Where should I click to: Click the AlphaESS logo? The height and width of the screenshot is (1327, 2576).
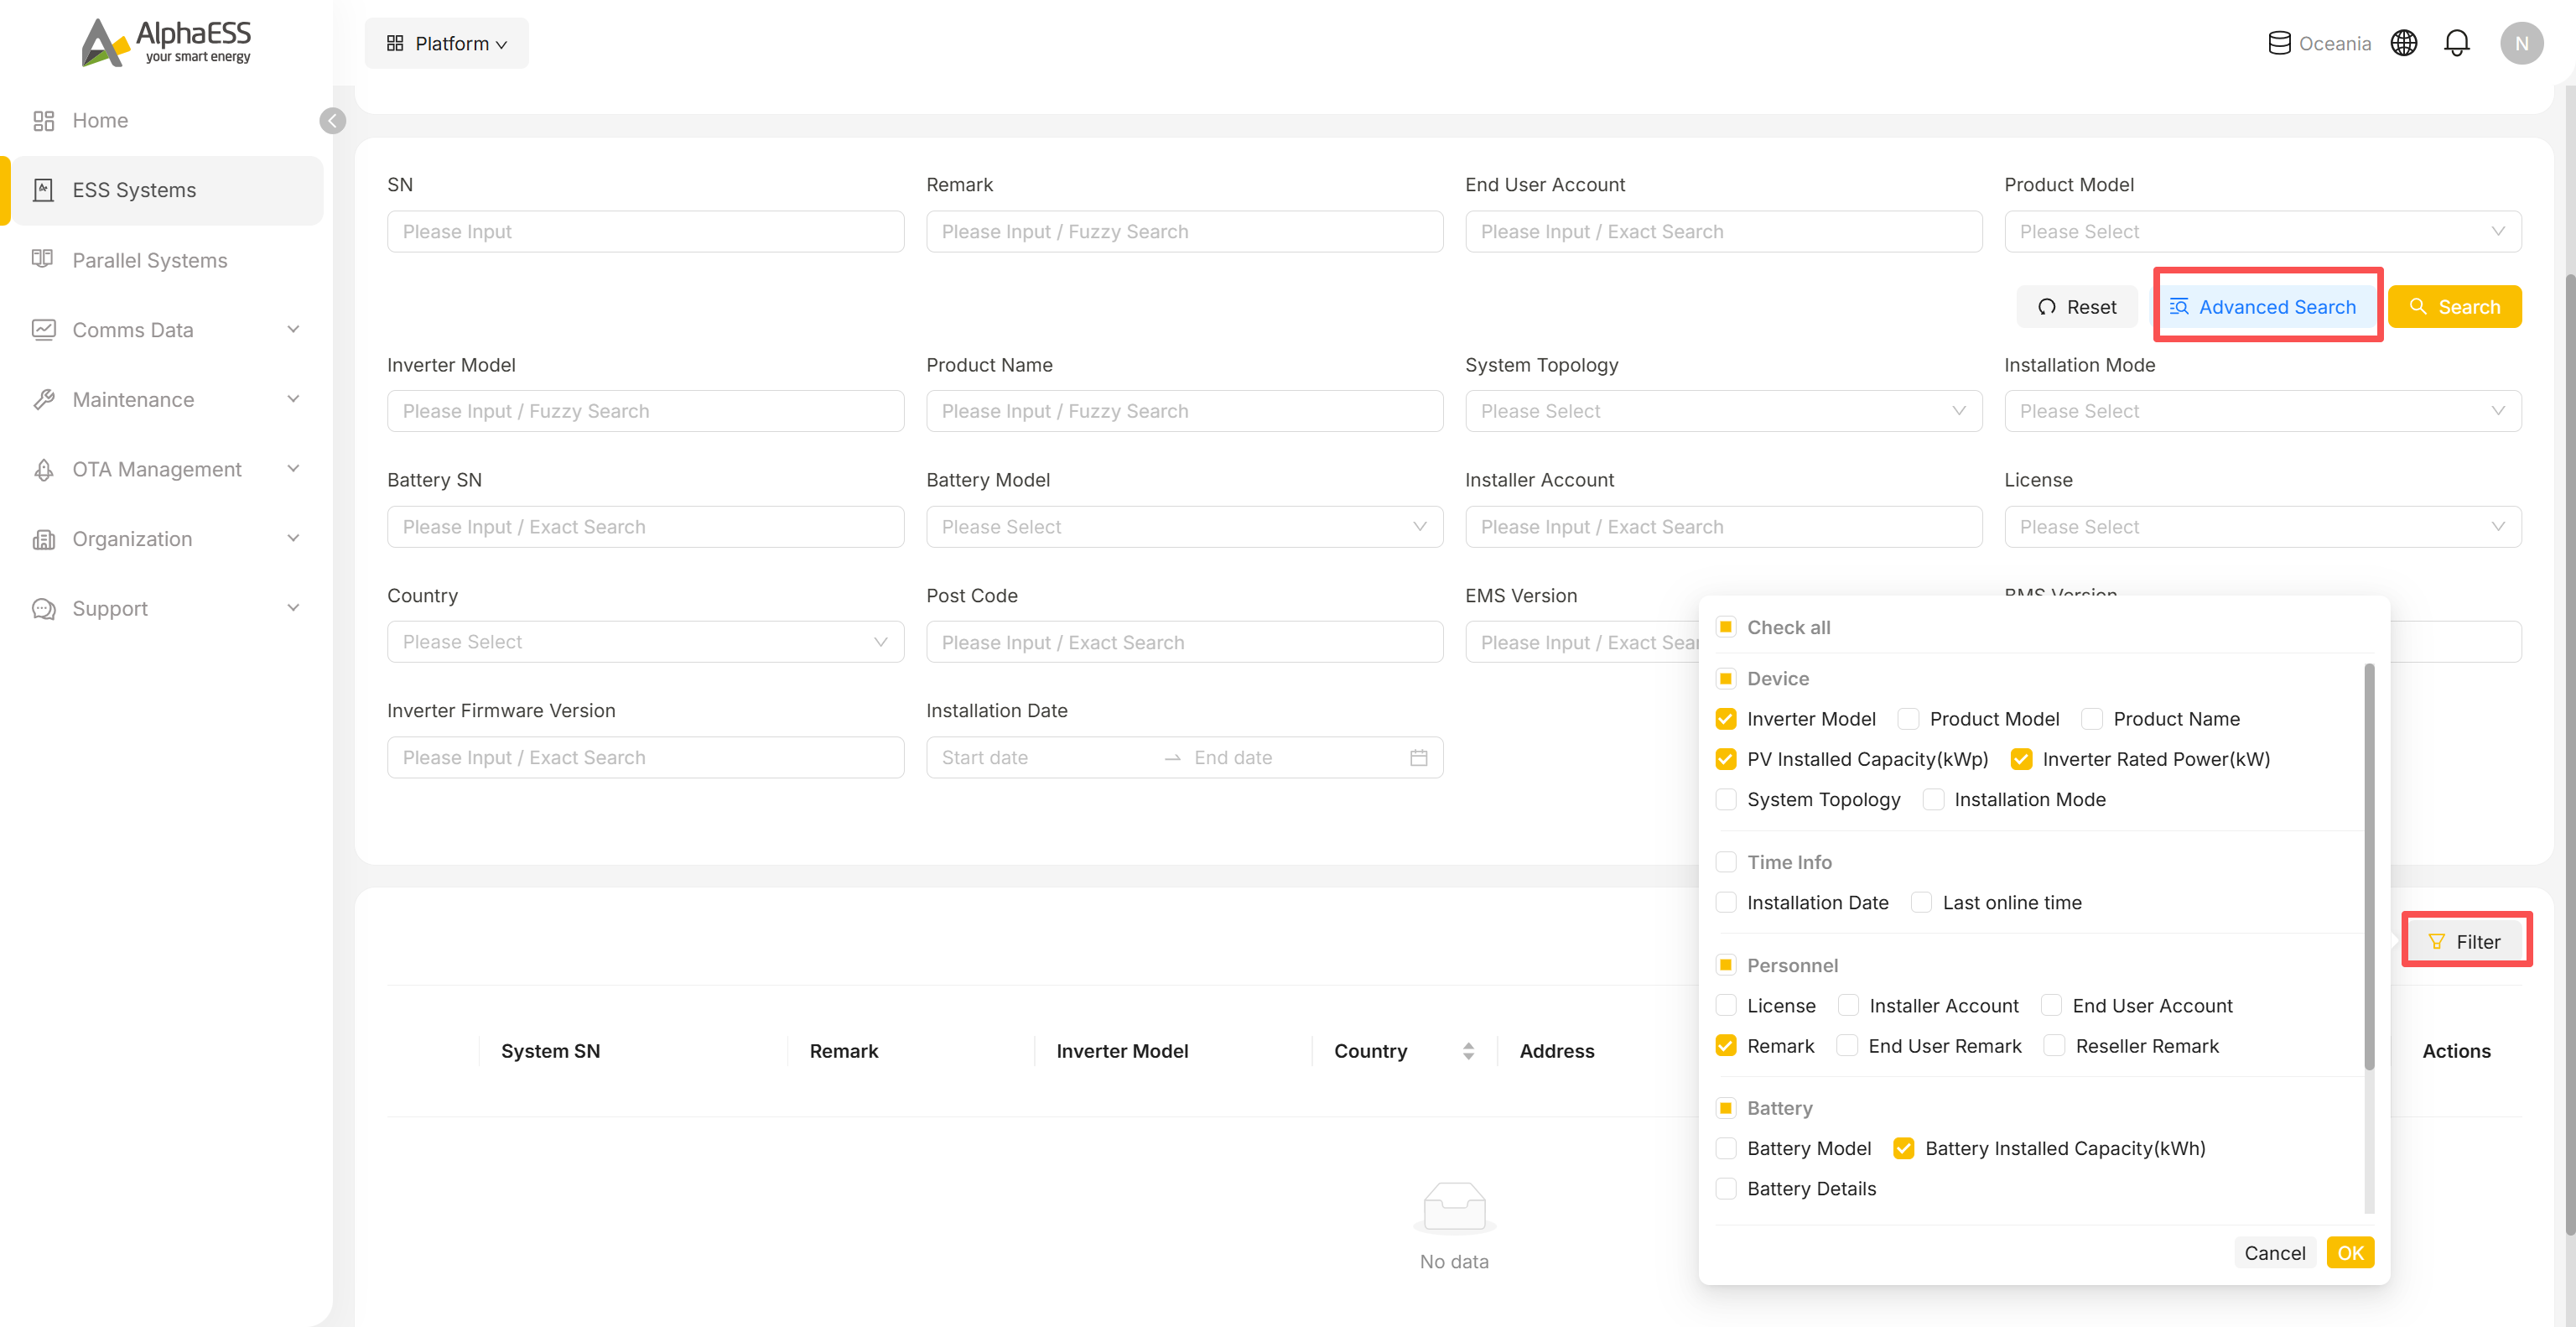[166, 42]
